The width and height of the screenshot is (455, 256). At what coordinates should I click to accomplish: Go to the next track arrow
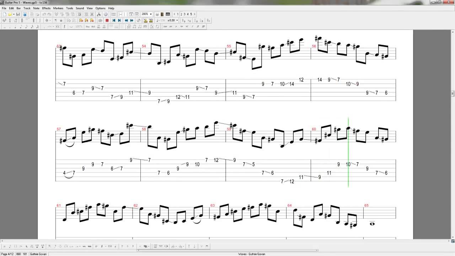point(194,14)
